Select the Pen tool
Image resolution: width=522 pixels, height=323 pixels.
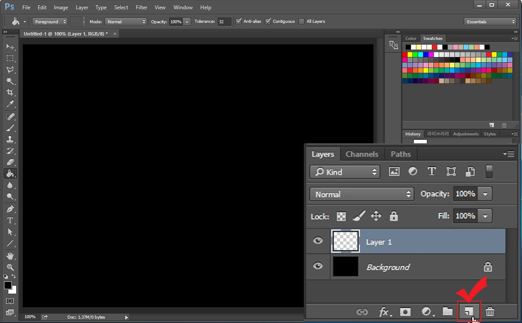[x=10, y=209]
